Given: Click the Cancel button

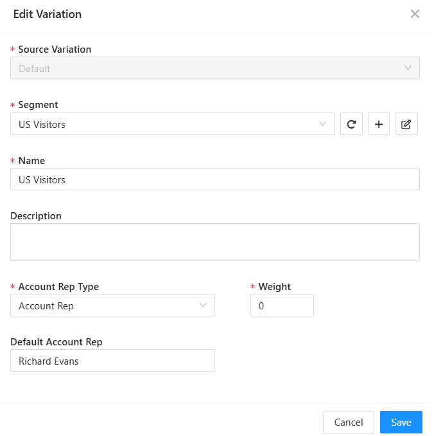Looking at the screenshot, I should pyautogui.click(x=349, y=422).
